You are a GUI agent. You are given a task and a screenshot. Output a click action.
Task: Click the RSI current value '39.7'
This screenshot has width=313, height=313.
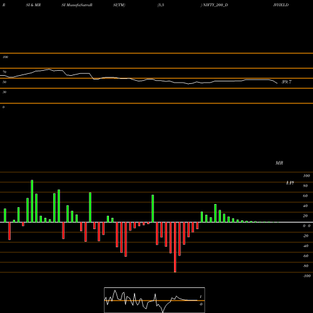click(287, 82)
